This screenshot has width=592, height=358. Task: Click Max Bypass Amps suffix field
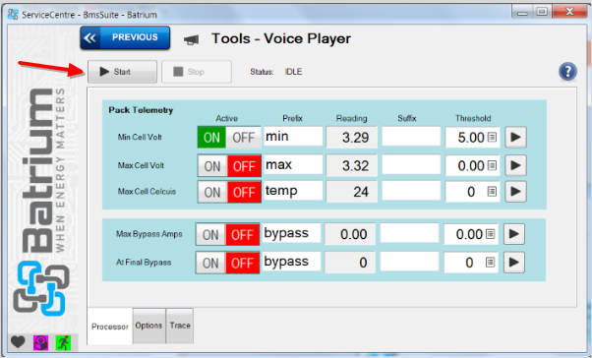pos(409,233)
